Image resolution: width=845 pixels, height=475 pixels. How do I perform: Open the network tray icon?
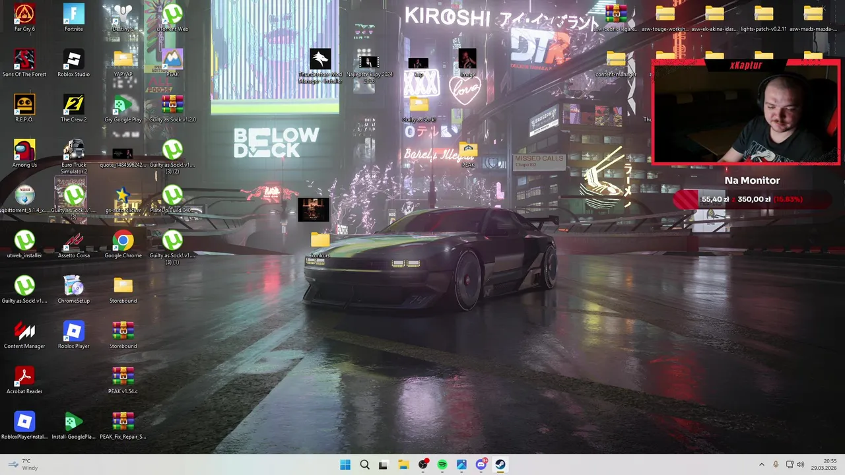pos(790,464)
